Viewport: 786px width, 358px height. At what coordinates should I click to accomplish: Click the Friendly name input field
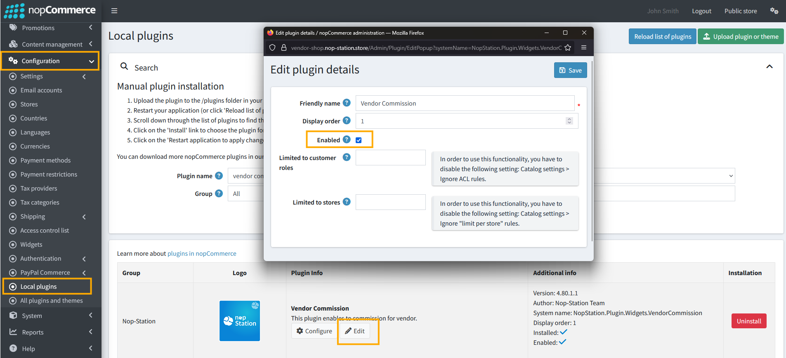[465, 103]
